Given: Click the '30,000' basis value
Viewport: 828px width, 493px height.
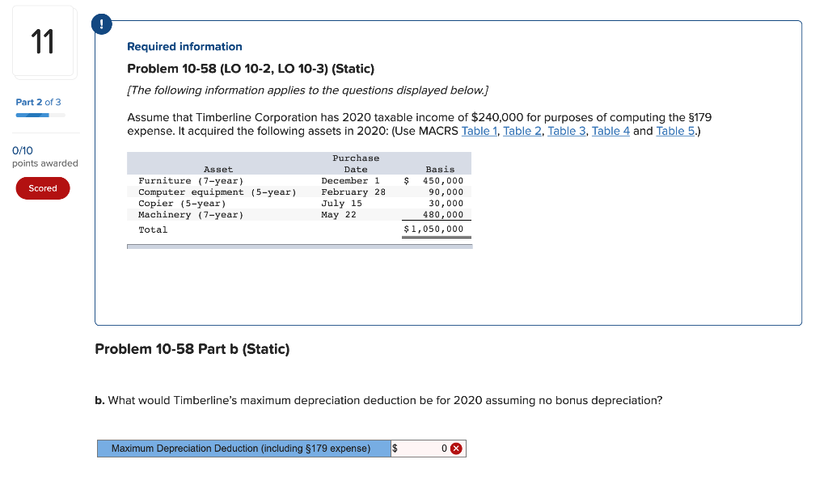Looking at the screenshot, I should point(446,204).
